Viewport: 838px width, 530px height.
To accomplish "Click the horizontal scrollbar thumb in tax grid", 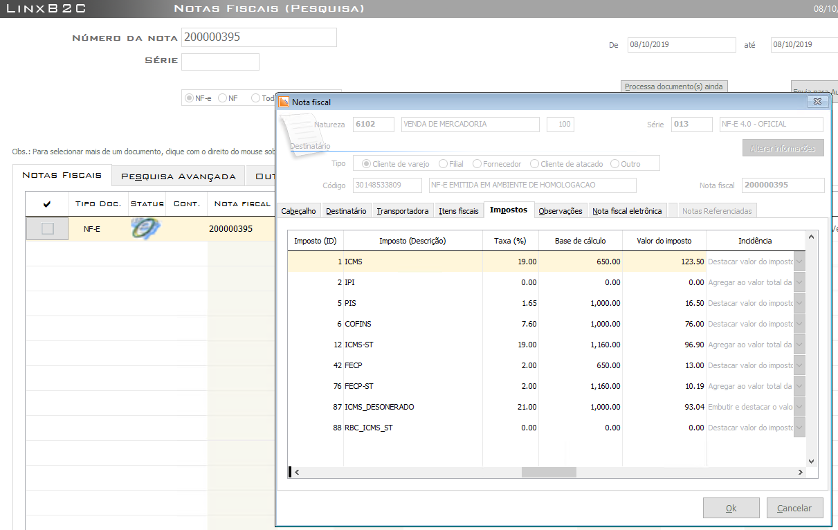I will [548, 472].
